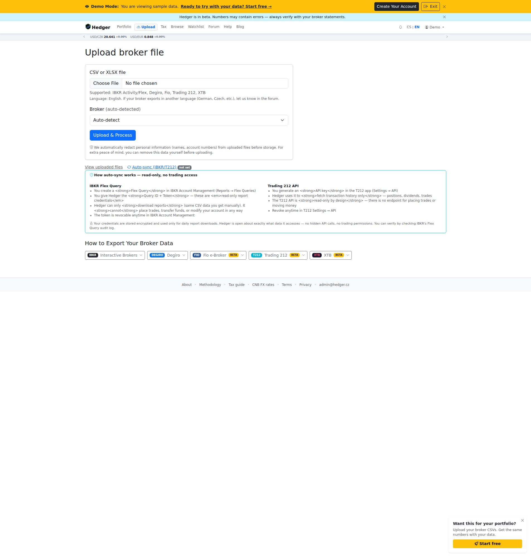Expand the XTB export guide
This screenshot has height=557, width=531.
click(330, 255)
